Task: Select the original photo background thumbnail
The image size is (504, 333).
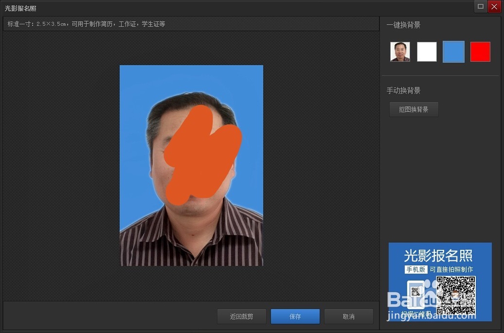Action: 400,51
